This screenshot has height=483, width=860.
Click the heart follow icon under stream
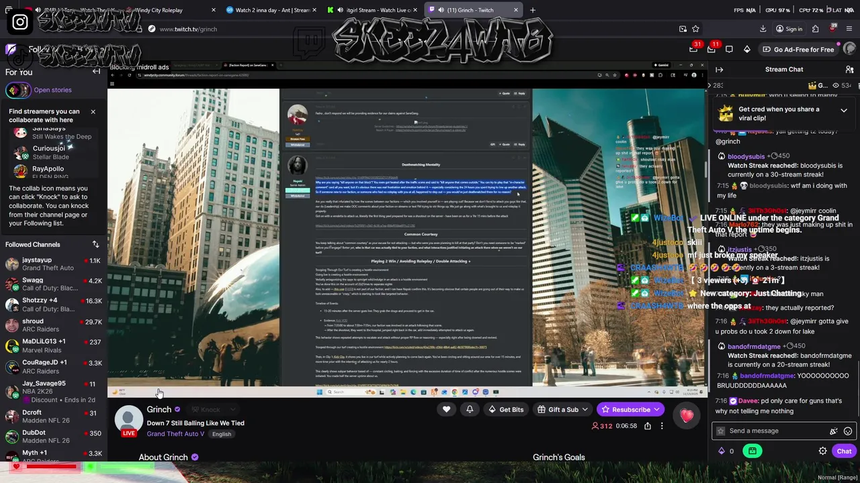[x=446, y=409]
